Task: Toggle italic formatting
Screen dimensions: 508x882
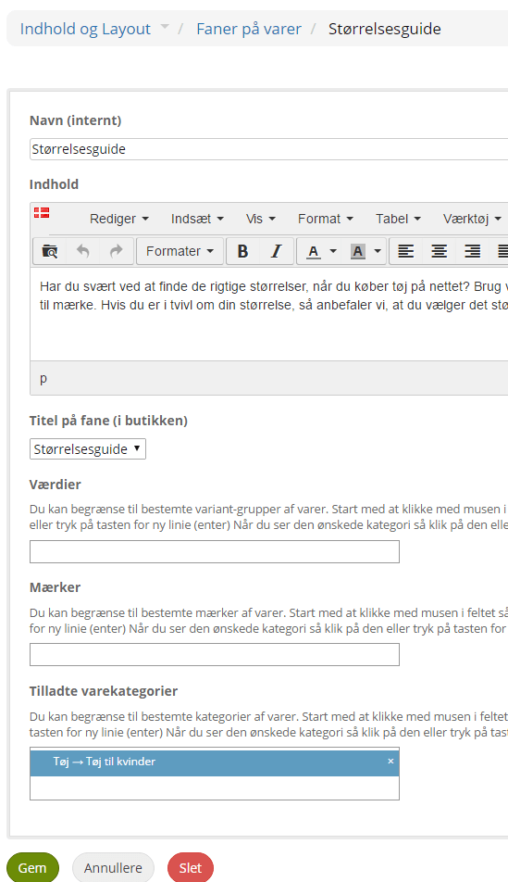Action: coord(277,251)
